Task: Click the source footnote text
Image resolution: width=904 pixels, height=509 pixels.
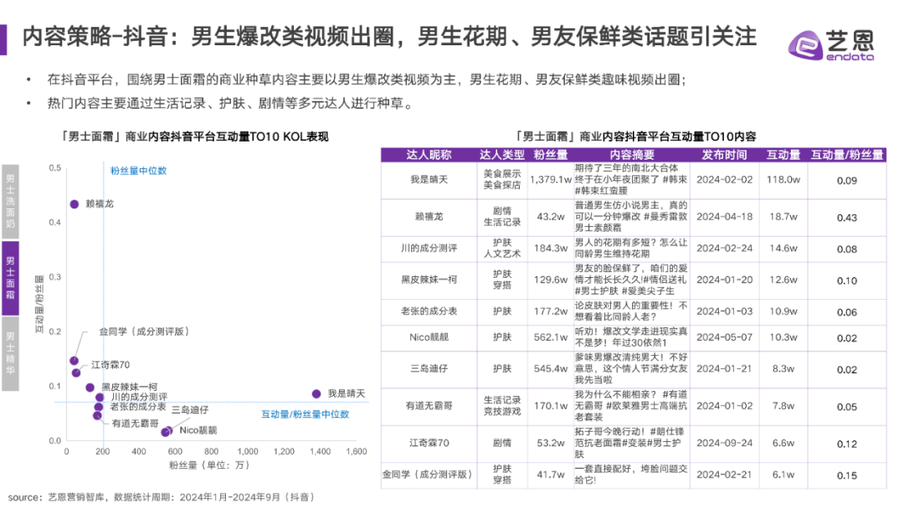Action: 161,497
